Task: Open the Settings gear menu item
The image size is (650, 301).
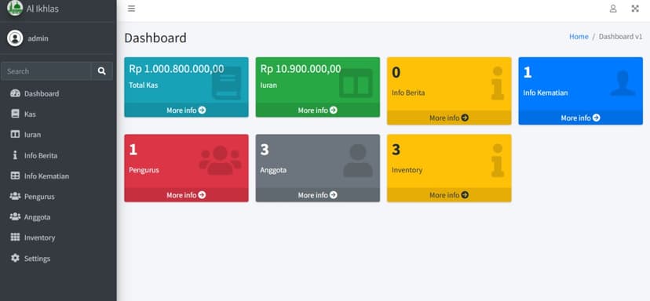Action: click(58, 259)
